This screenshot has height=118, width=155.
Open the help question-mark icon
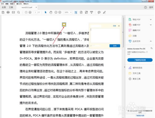tap(145, 7)
